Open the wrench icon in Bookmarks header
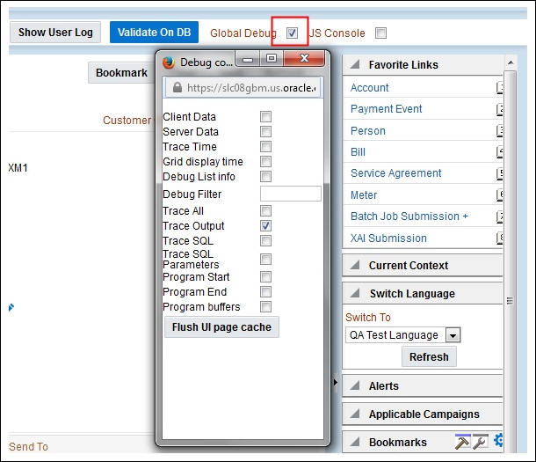 (x=481, y=442)
